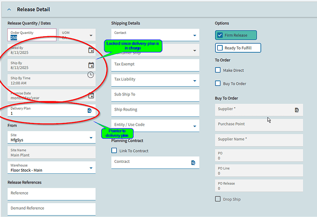Open the Warehouse dropdown Floor Stock - Main

point(91,168)
